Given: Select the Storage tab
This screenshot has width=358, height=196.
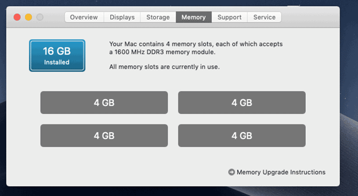Looking at the screenshot, I should click(158, 17).
